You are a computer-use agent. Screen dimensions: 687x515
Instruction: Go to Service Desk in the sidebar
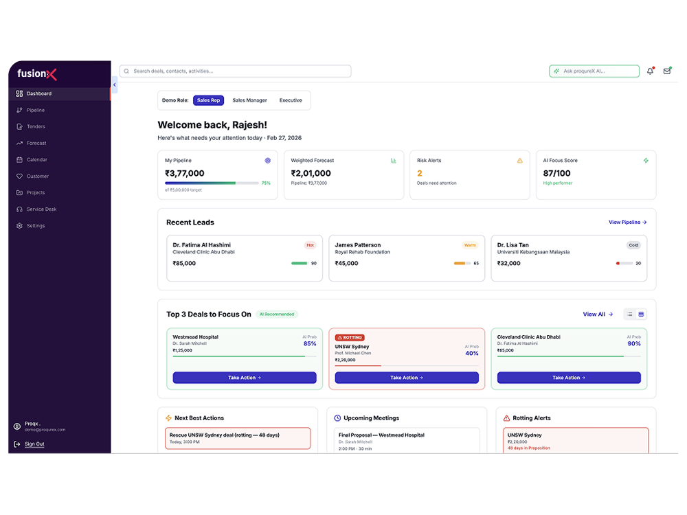[x=59, y=209]
